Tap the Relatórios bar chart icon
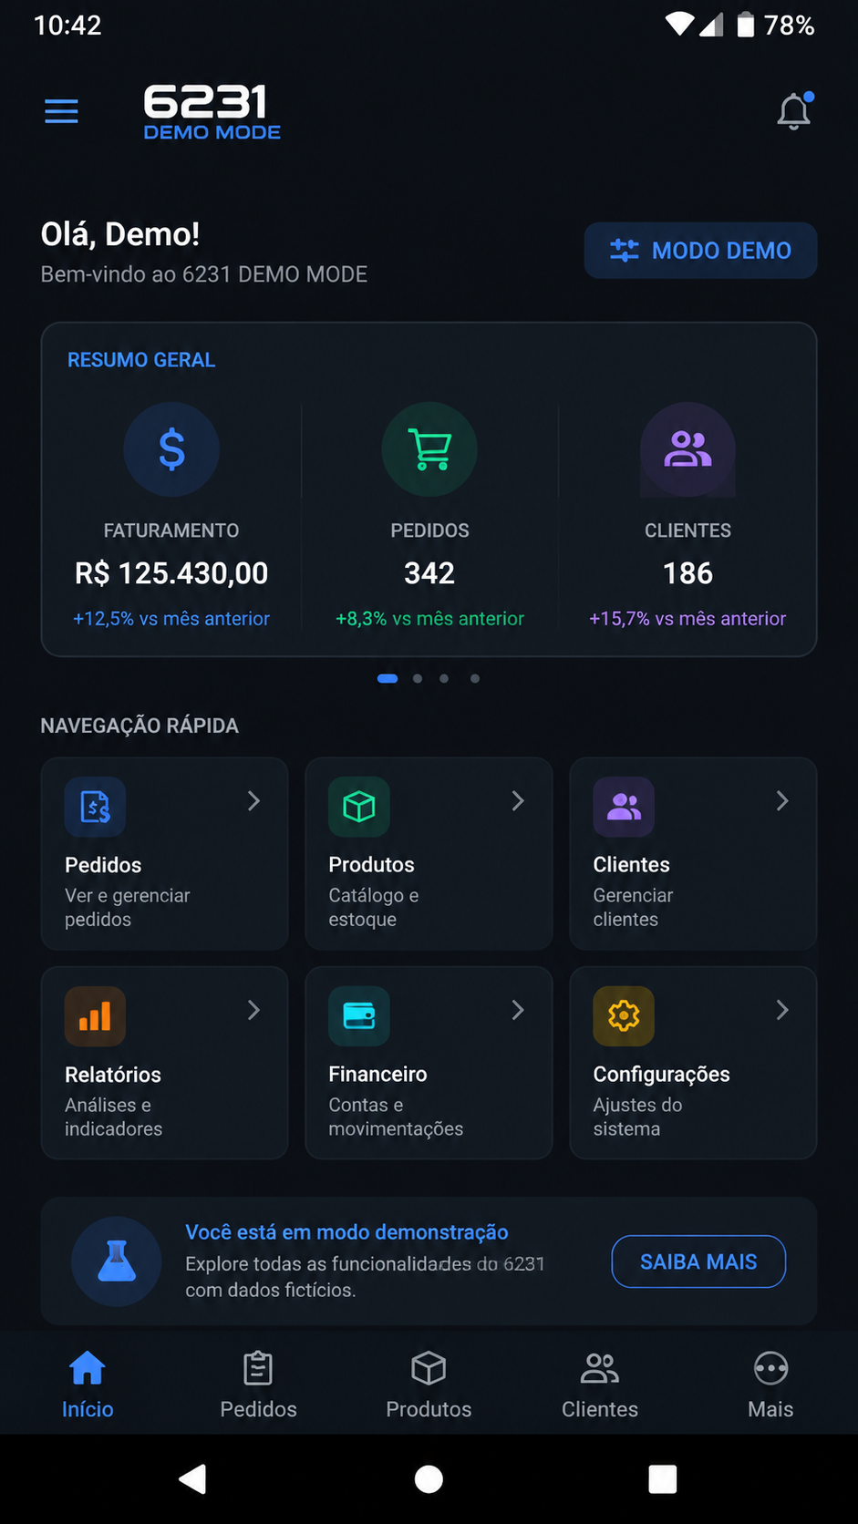Screen dimensions: 858x1524 (95, 1015)
